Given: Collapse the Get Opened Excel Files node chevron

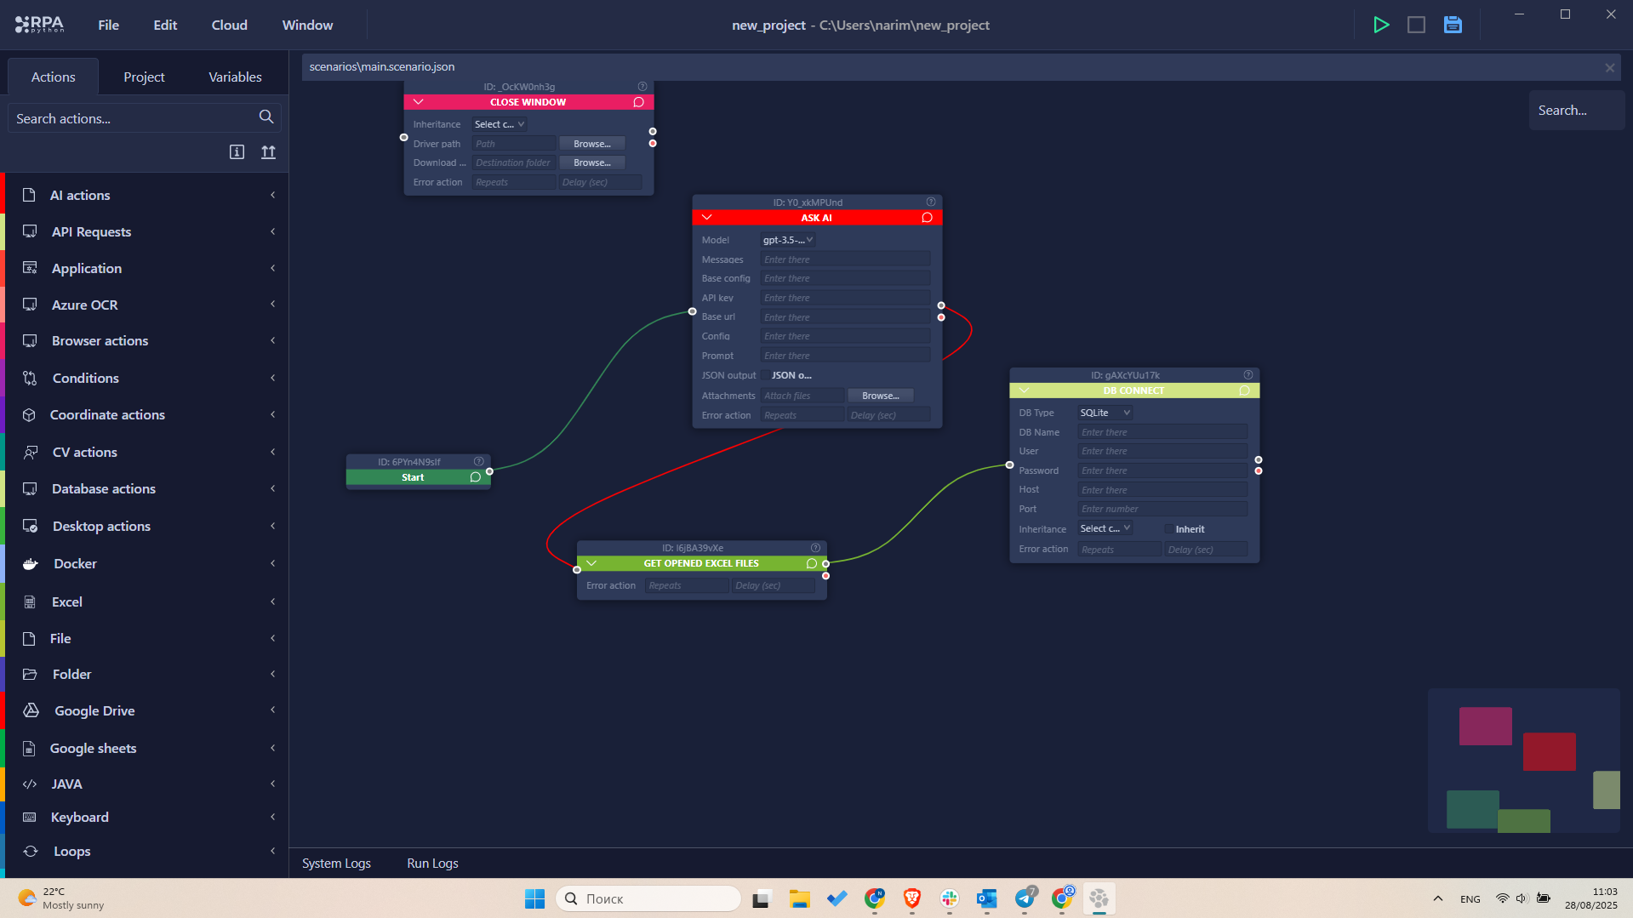Looking at the screenshot, I should 591,563.
